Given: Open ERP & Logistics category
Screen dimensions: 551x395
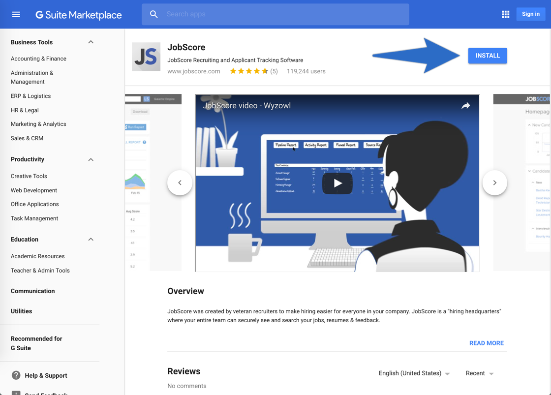Looking at the screenshot, I should [31, 96].
